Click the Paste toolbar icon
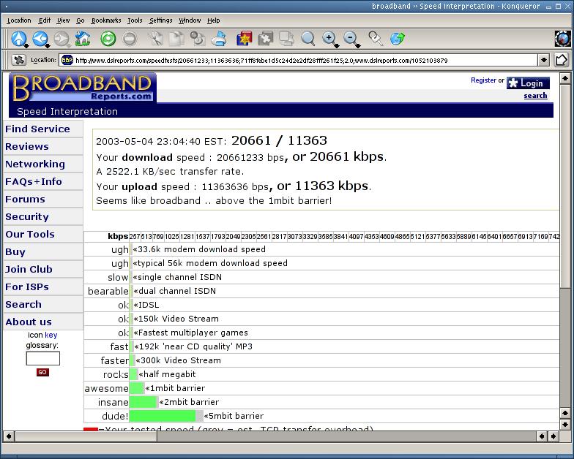The image size is (574, 459). 198,38
